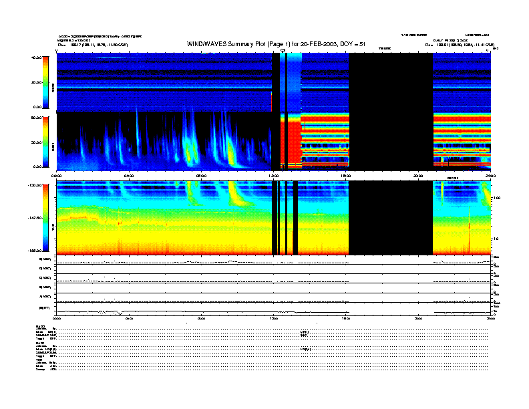Click the large black data gap in top spectrogram
This screenshot has width=529, height=409.
pos(391,82)
